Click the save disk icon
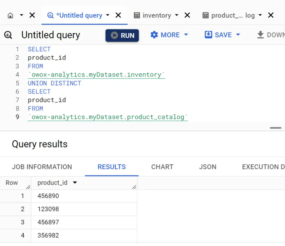Image resolution: width=285 pixels, height=246 pixels. pyautogui.click(x=208, y=35)
